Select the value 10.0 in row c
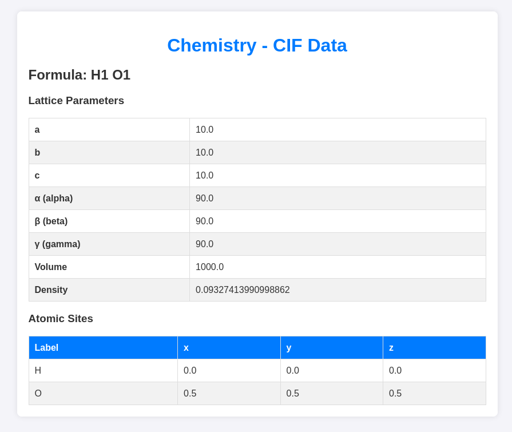The height and width of the screenshot is (432, 512). pos(204,175)
